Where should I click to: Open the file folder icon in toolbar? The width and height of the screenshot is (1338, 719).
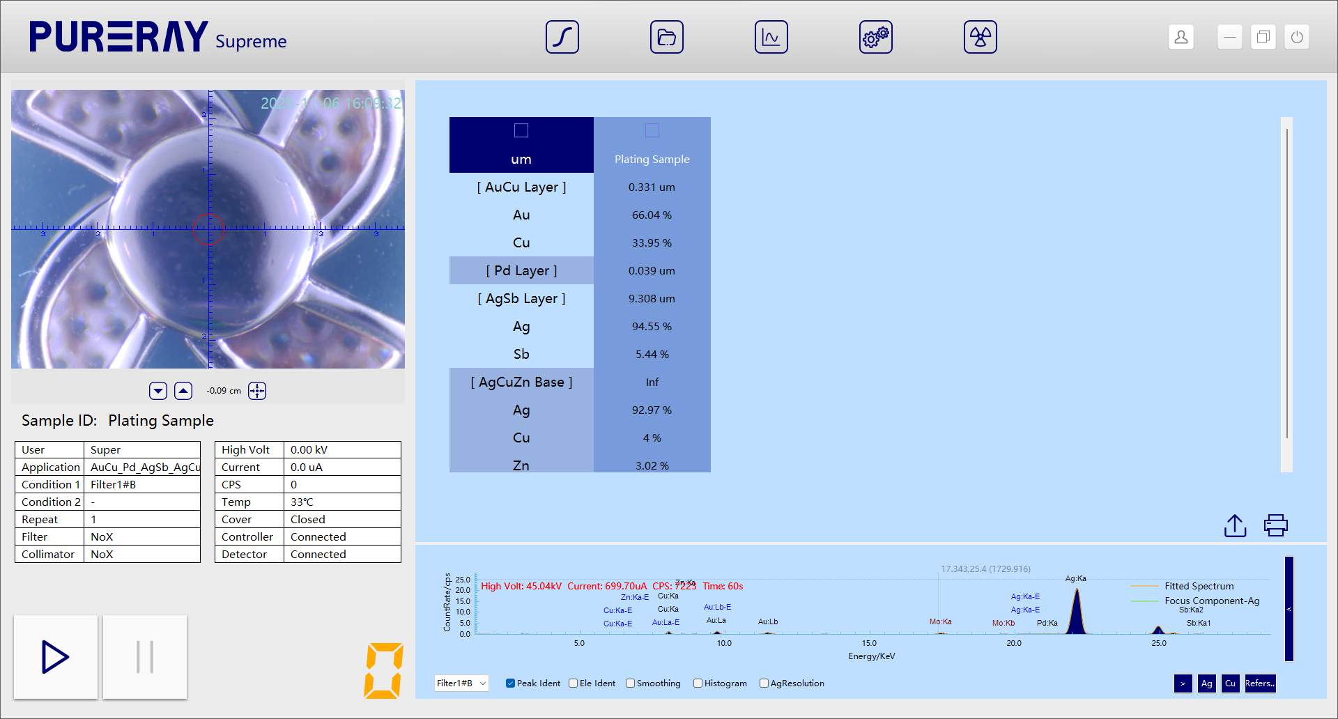666,37
